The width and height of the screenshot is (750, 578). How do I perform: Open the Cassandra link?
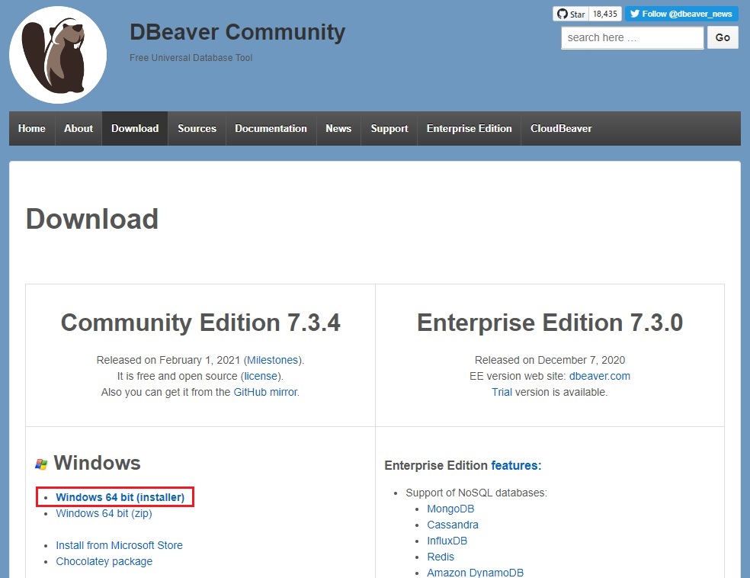[x=453, y=525]
